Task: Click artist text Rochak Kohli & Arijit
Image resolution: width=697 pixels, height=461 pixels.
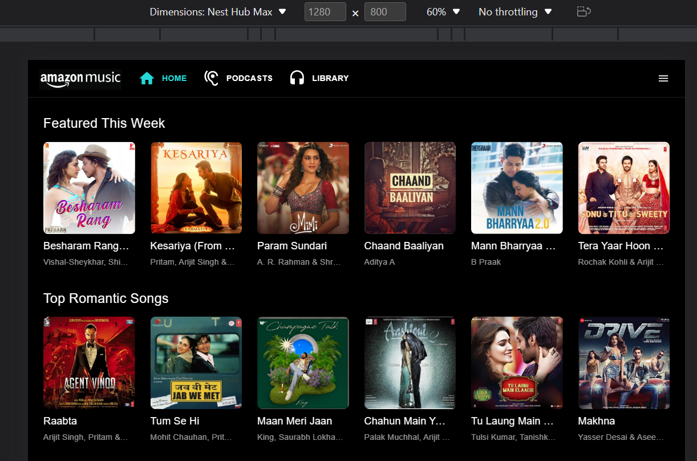Action: click(x=621, y=262)
